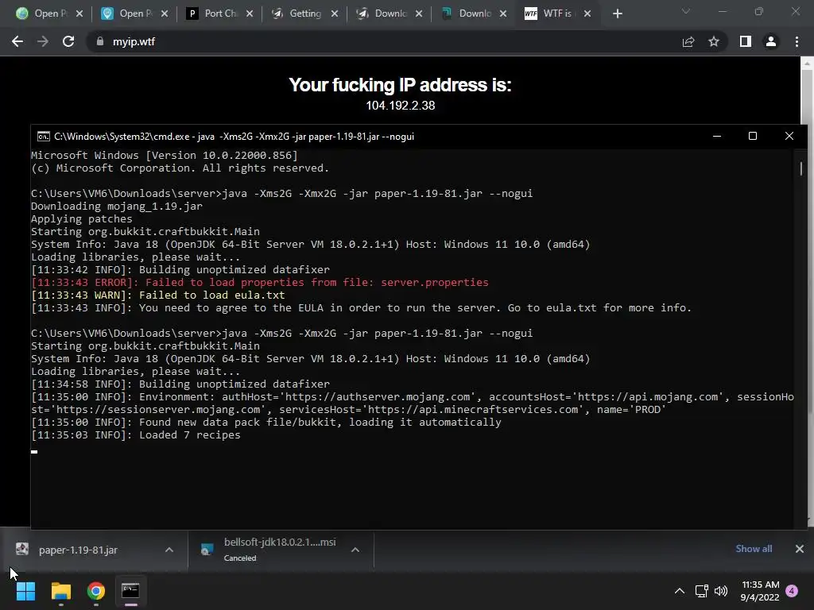Screen dimensions: 814x610
Task: Click the red server.properties error line
Action: [260, 282]
